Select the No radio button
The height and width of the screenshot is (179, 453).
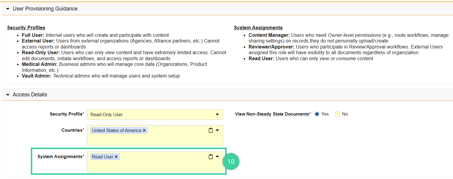click(338, 114)
